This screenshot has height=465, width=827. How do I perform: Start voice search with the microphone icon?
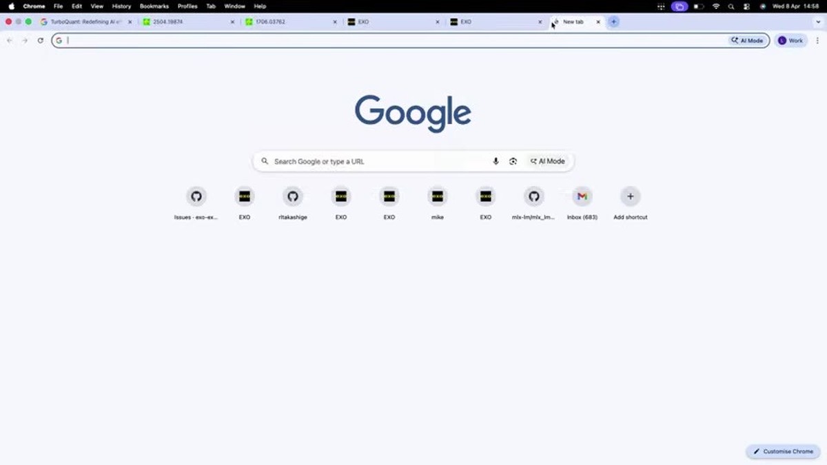tap(496, 161)
